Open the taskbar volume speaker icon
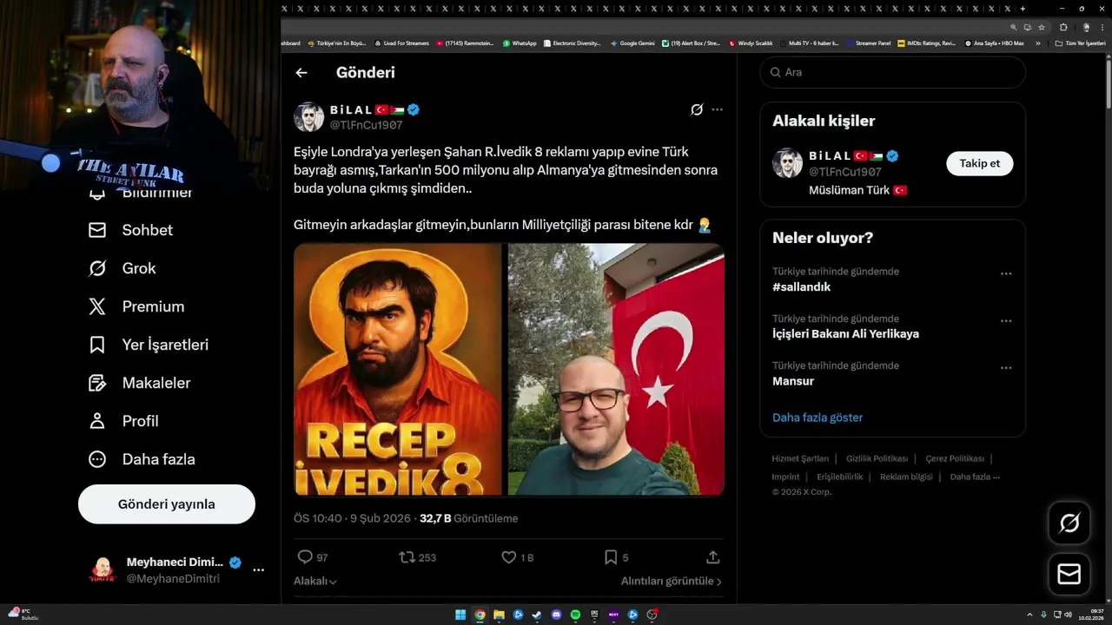This screenshot has width=1112, height=625. click(x=1068, y=615)
